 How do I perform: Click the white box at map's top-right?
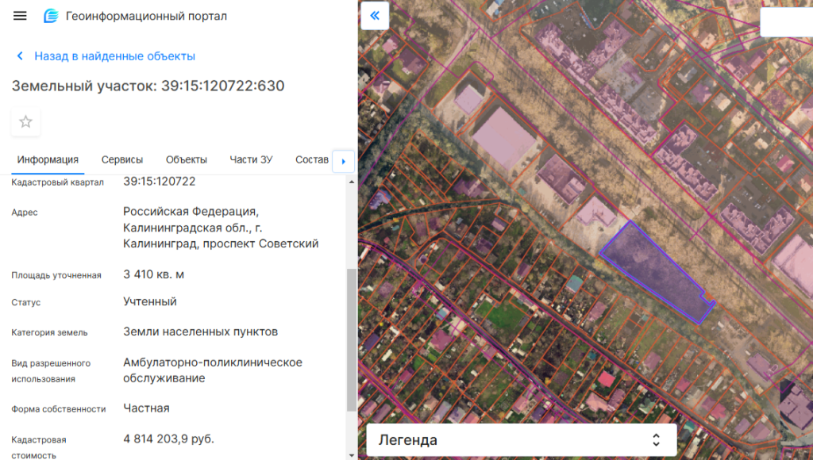point(786,22)
